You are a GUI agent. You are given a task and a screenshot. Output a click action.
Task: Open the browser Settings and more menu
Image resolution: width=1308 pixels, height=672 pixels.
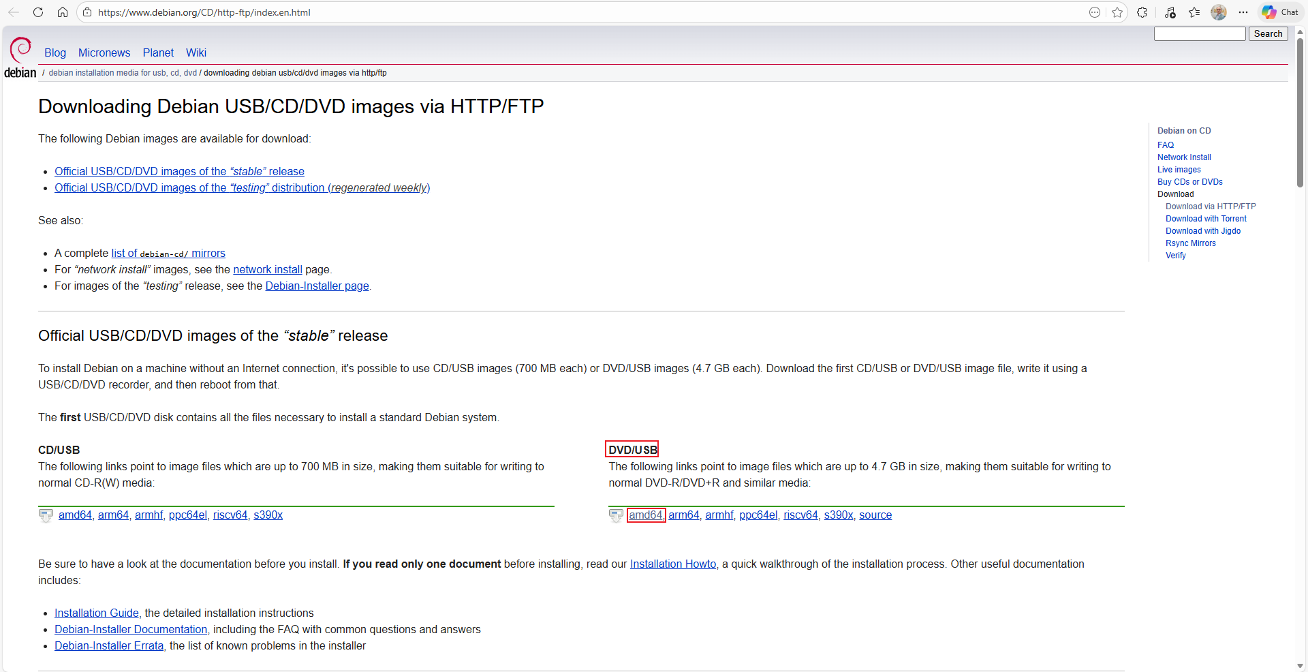click(1243, 12)
